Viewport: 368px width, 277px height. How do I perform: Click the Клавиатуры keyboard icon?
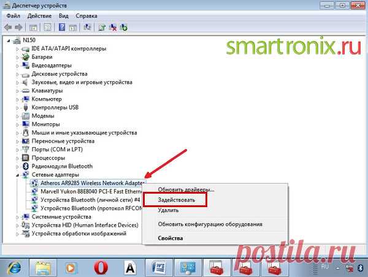(x=25, y=91)
